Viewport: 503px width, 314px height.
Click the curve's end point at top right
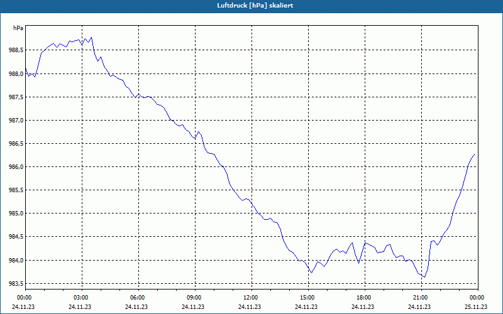pyautogui.click(x=474, y=154)
